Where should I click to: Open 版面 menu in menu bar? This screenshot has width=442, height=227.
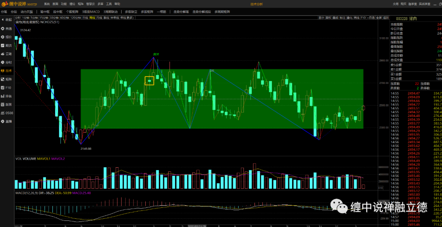coord(55,4)
